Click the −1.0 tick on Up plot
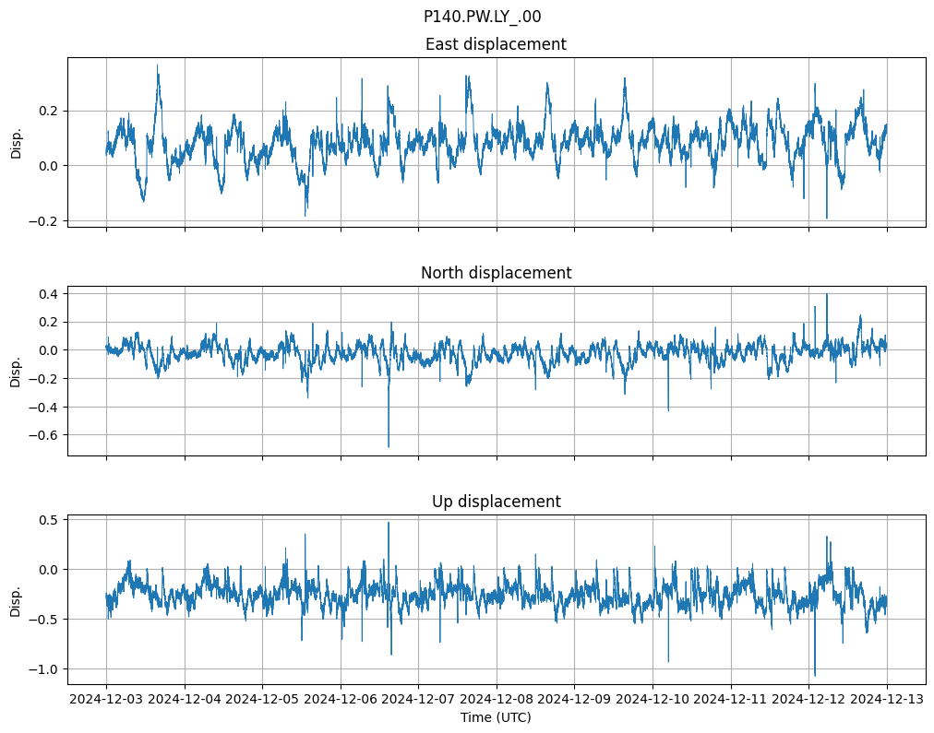The height and width of the screenshot is (733, 934). click(44, 668)
